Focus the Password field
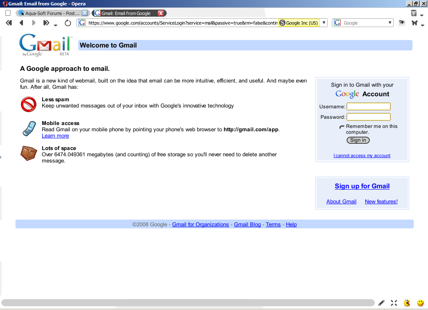 click(369, 117)
